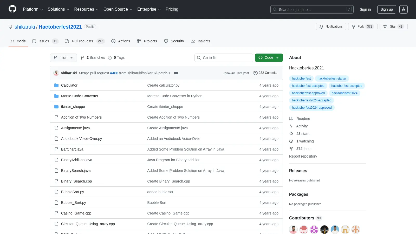The image size is (416, 234).
Task: Click the folder icon for tkinter_shoppe
Action: (x=56, y=107)
